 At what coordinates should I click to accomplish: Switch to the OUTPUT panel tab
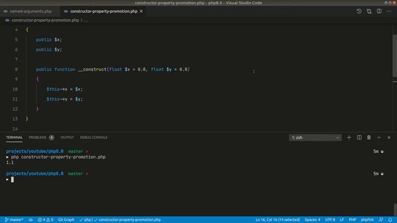click(x=67, y=138)
